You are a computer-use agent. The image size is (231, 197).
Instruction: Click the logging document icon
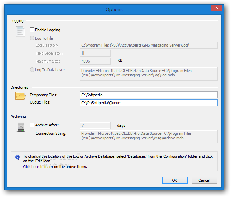[x=20, y=32]
